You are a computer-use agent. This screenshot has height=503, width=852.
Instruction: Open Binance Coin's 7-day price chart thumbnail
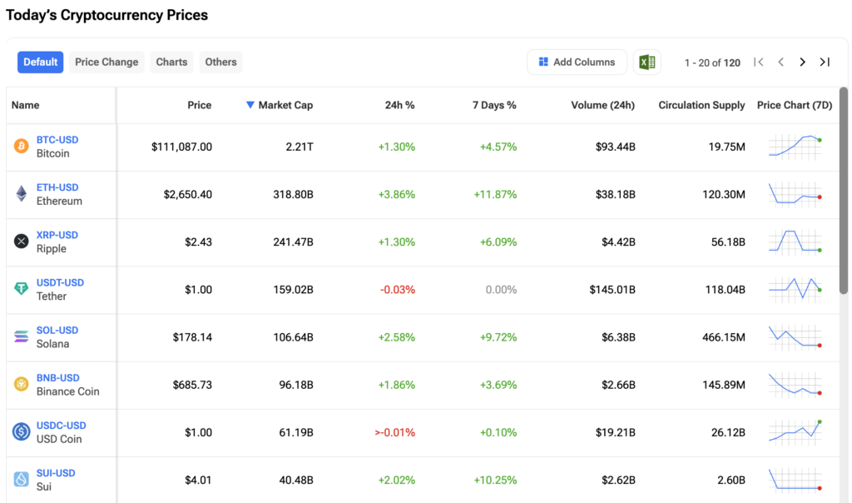(795, 385)
